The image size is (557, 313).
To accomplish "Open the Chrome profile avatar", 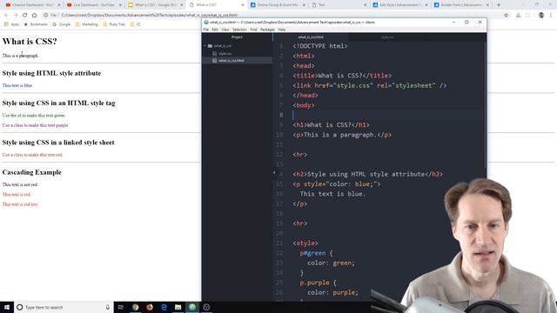I will pyautogui.click(x=541, y=16).
